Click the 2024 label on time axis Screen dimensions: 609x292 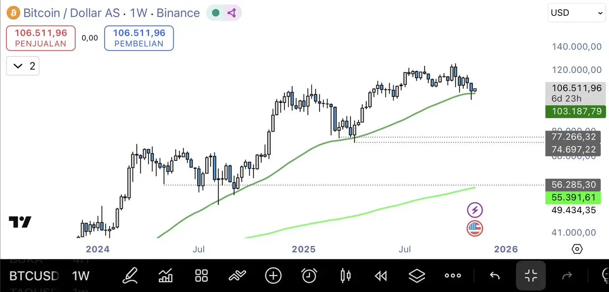(98, 249)
